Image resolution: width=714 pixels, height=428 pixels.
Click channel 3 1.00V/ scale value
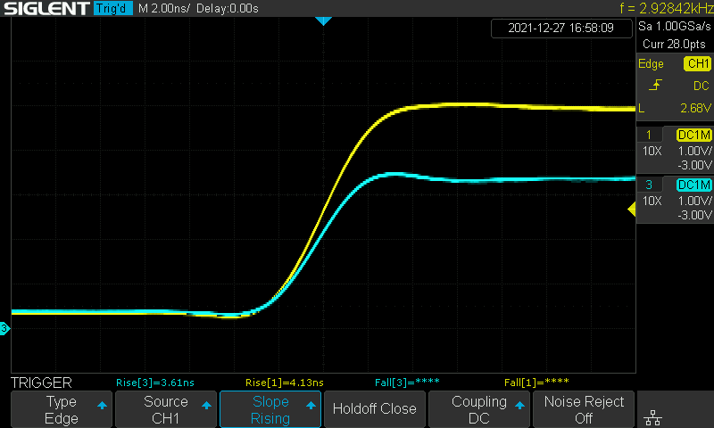694,201
